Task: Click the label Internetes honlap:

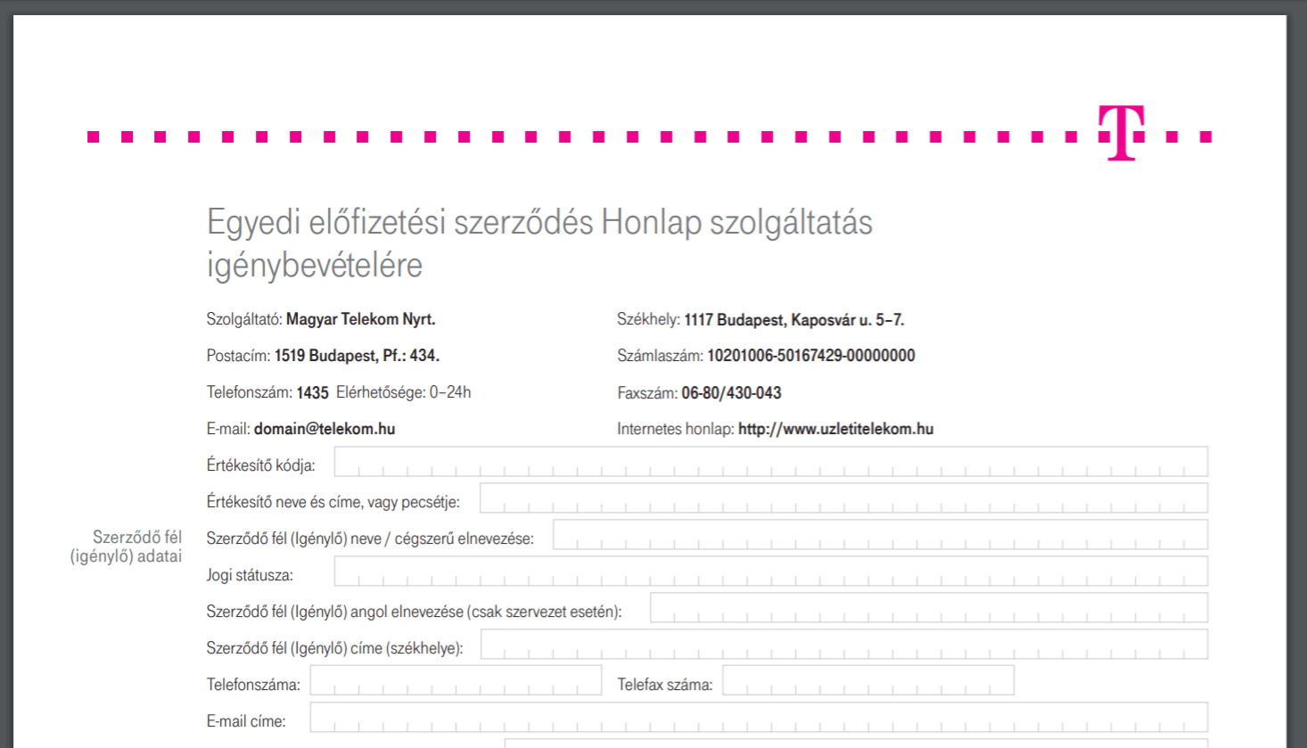Action: pos(676,429)
